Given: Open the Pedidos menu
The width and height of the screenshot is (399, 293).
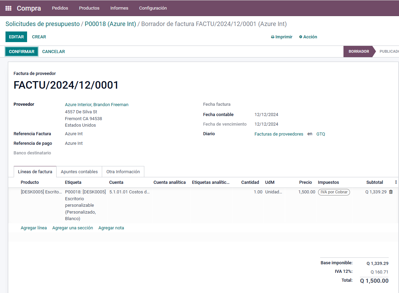Looking at the screenshot, I should (60, 8).
